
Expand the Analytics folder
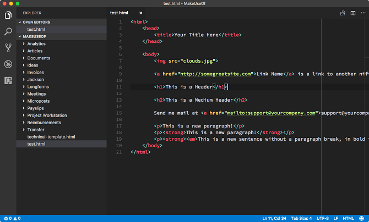tap(36, 43)
